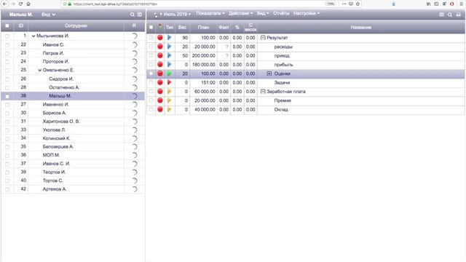Select employee Колинский К. in the list

(56, 138)
